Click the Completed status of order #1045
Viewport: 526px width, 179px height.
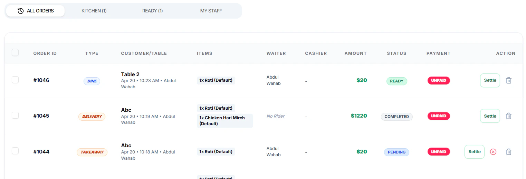click(x=396, y=117)
